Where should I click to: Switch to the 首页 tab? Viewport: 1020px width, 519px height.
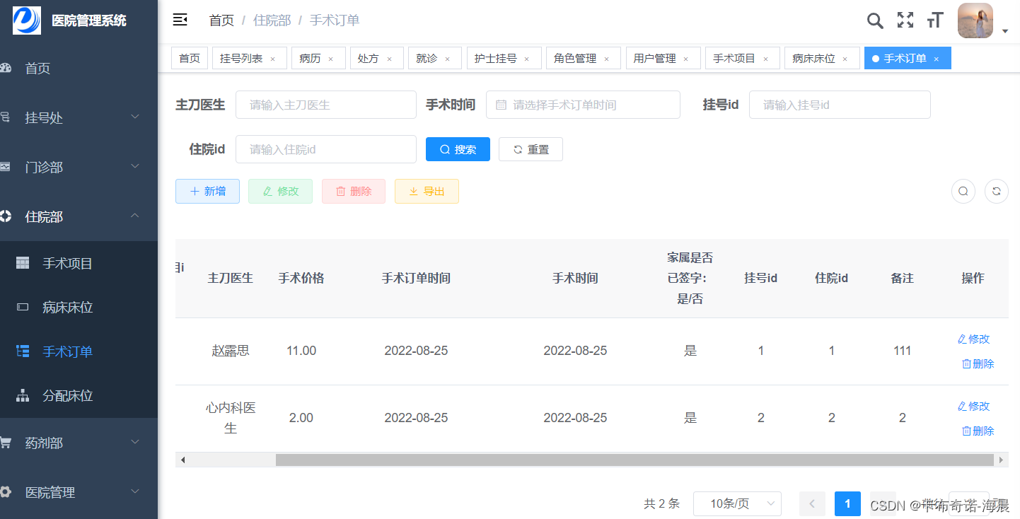pyautogui.click(x=190, y=58)
